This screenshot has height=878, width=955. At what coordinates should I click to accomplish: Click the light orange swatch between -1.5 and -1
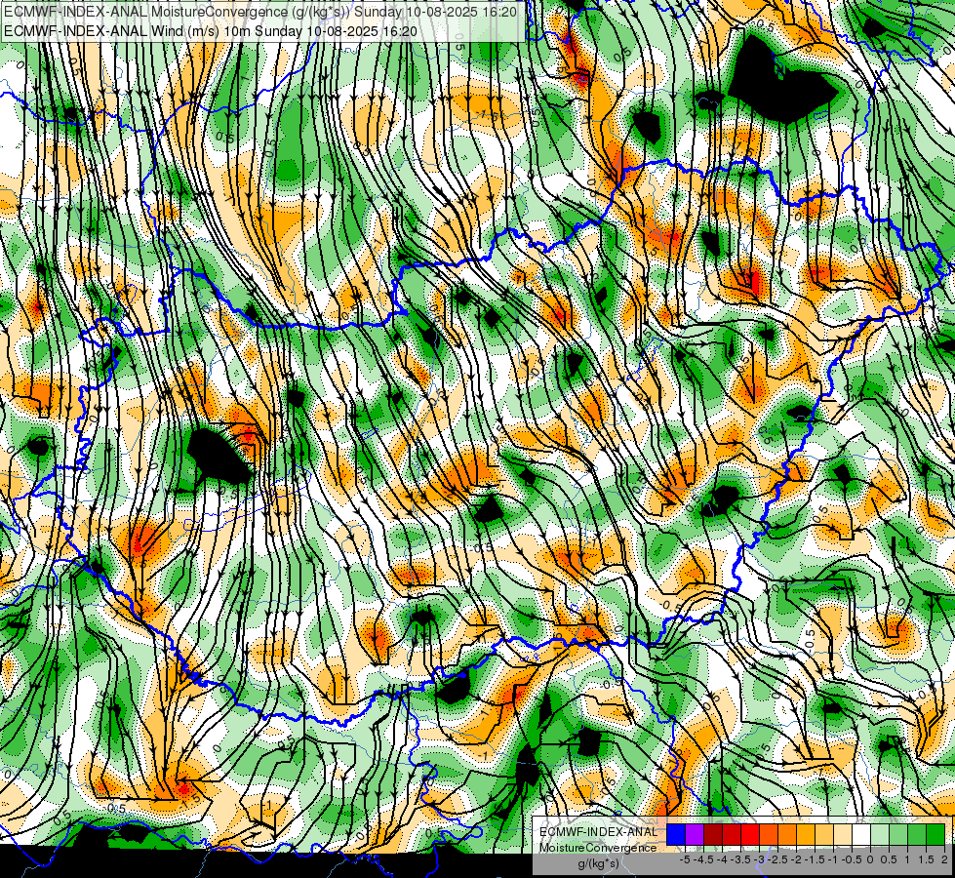click(x=824, y=835)
